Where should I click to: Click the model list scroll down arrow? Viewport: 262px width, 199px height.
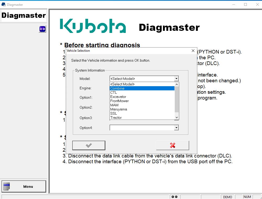click(x=177, y=118)
